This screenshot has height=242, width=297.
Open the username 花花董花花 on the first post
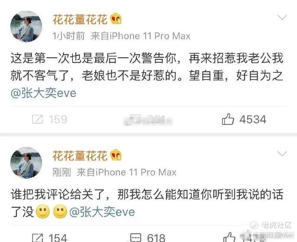(x=80, y=19)
